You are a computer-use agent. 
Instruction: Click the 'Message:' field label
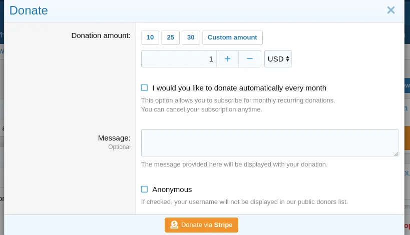(114, 138)
